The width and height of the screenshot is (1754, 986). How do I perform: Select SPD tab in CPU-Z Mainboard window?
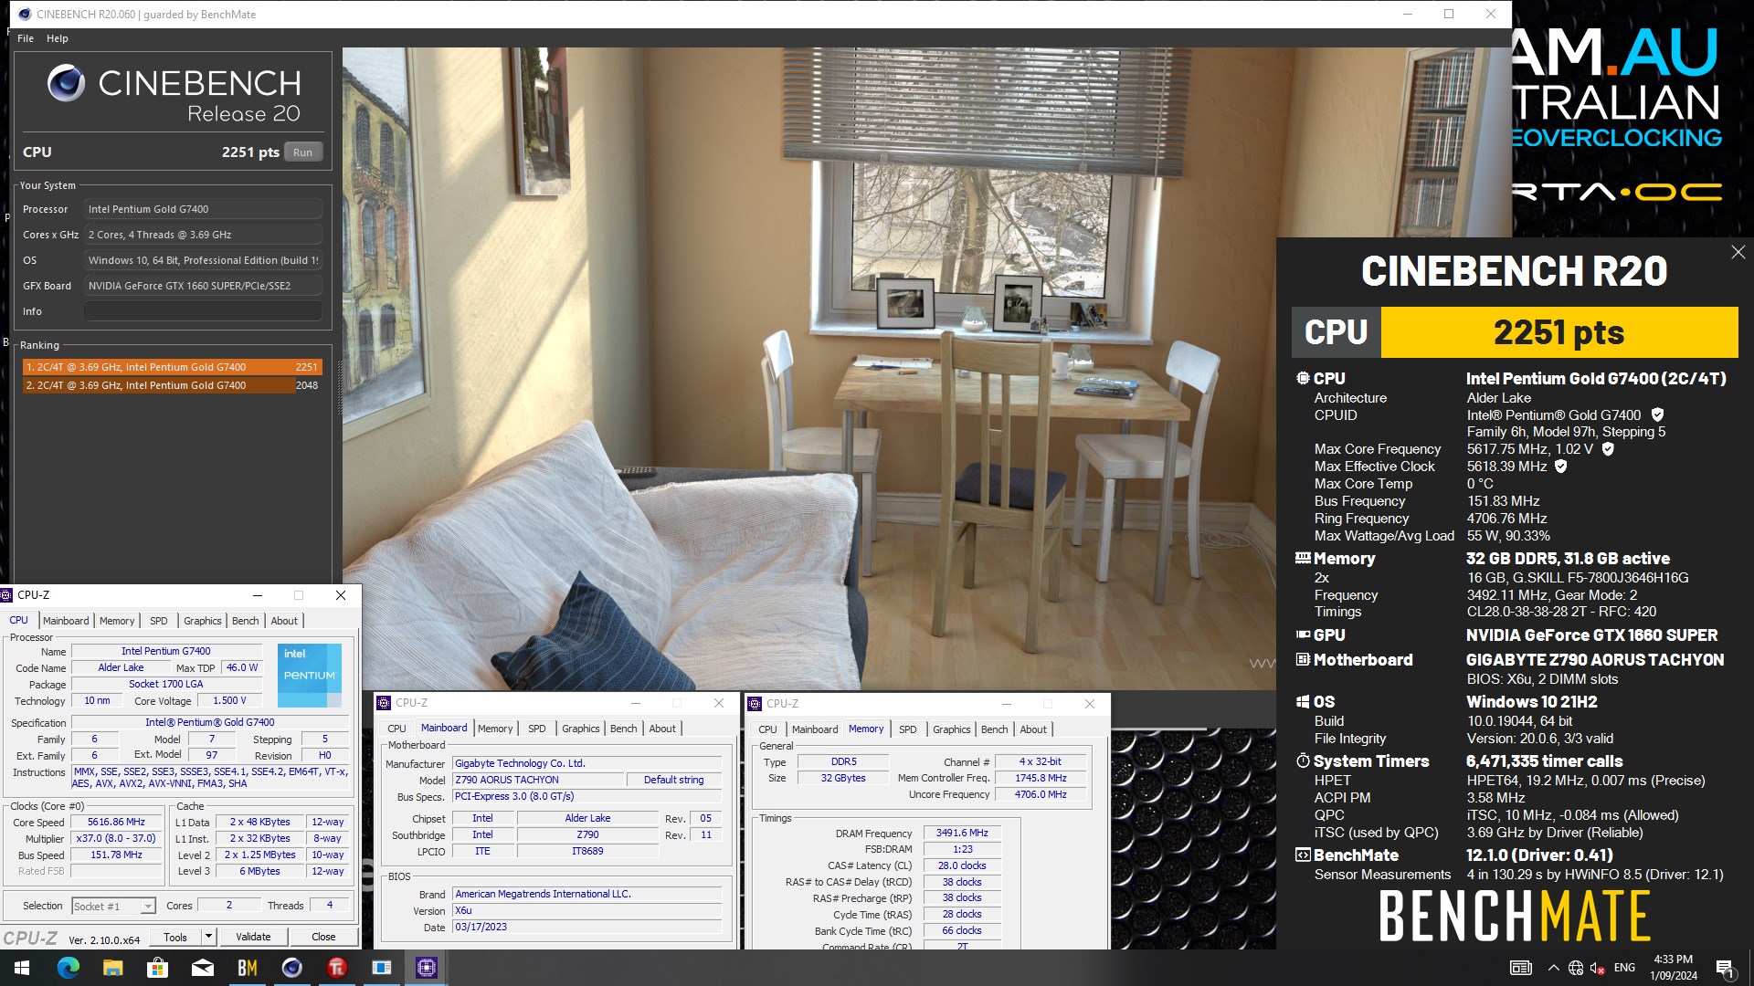coord(537,729)
